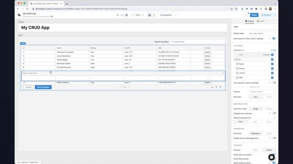Screen dimensions: 293x164
Task: Click the fx icon beside spinner setting
Action: [270, 38]
